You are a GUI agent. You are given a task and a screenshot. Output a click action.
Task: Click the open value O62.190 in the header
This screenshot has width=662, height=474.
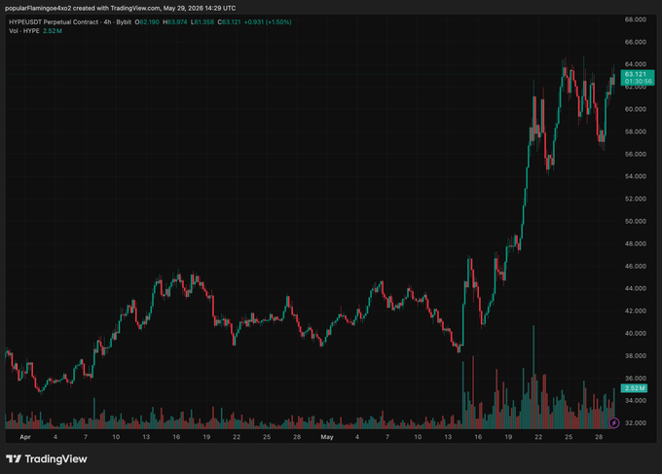pyautogui.click(x=147, y=22)
